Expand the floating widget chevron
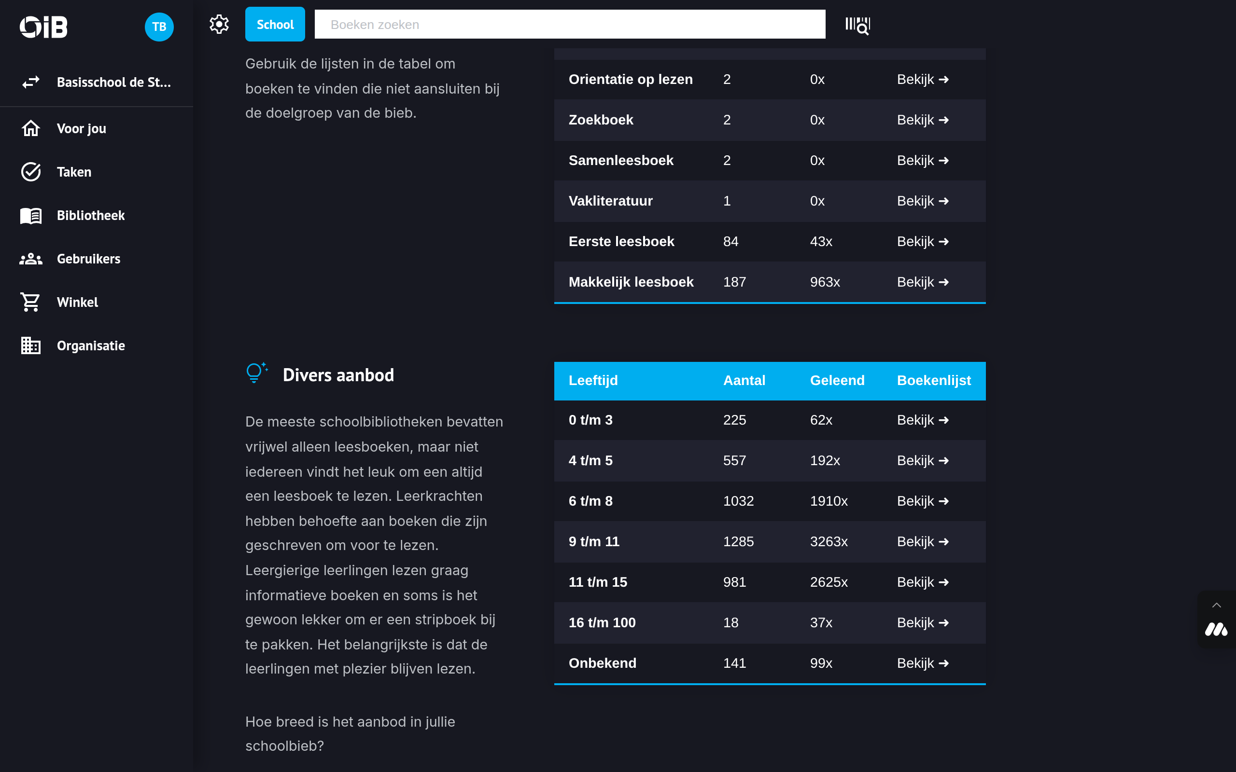The height and width of the screenshot is (772, 1236). click(x=1216, y=606)
